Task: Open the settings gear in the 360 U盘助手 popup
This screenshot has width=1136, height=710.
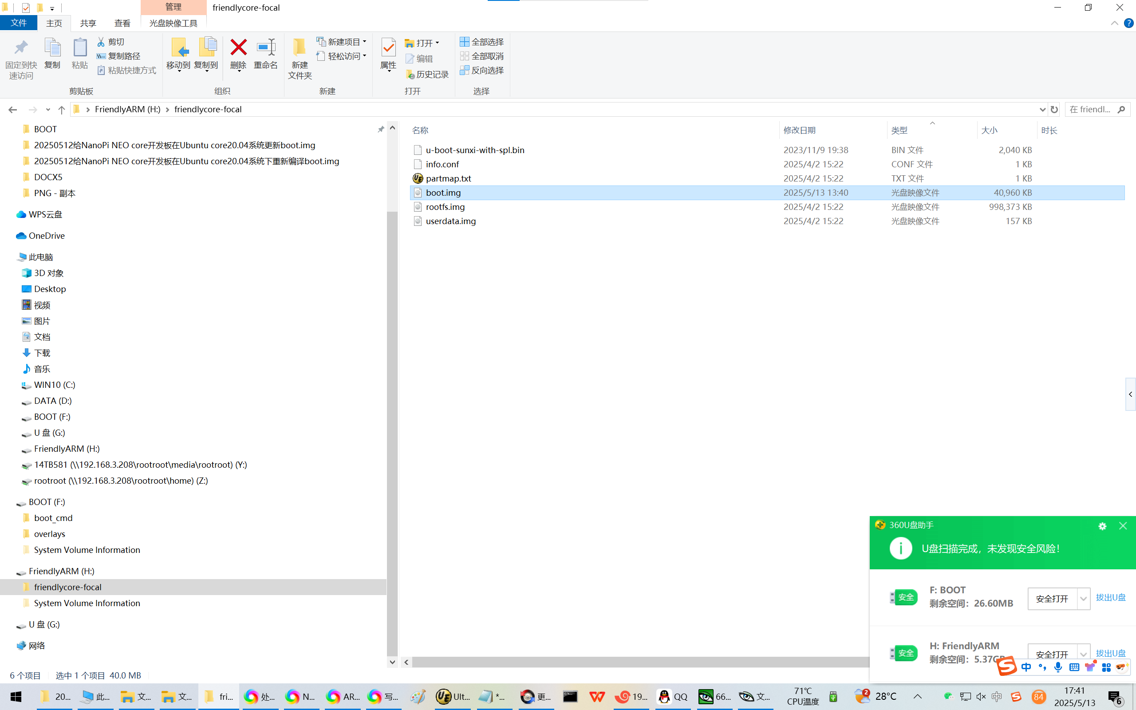Action: [1102, 526]
